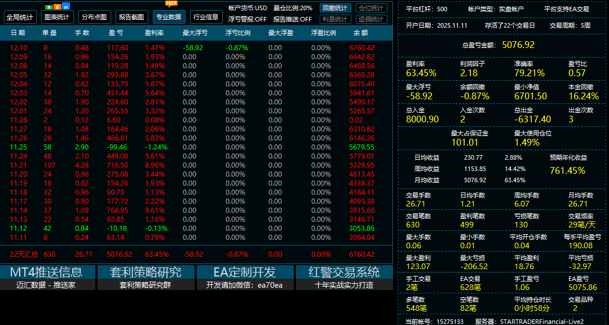Toggle the 浮亏警报:OFF setting
Viewport: 609px width, 325px height.
point(248,19)
